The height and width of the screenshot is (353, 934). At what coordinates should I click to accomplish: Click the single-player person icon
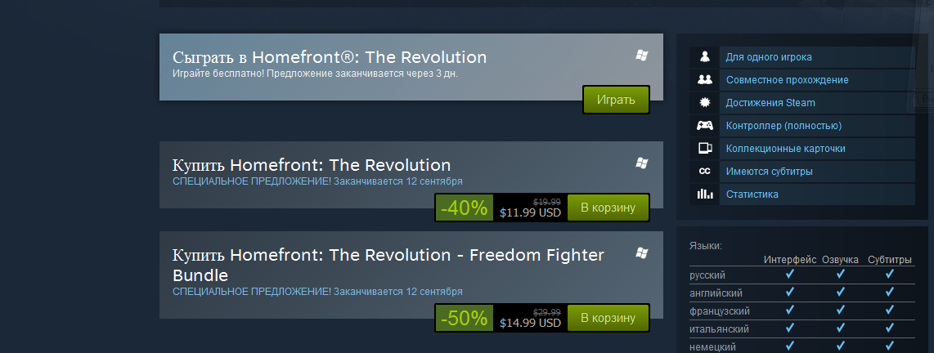point(704,57)
